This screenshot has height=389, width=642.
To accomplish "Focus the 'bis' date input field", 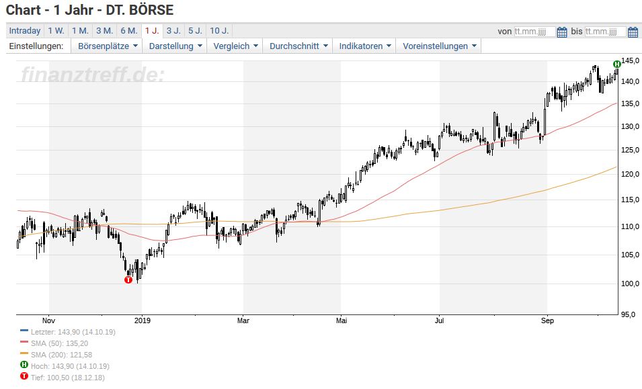I will [x=605, y=32].
